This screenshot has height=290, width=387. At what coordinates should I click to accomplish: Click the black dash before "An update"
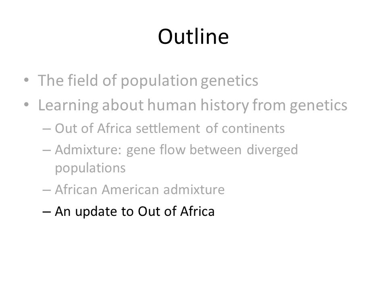(47, 212)
